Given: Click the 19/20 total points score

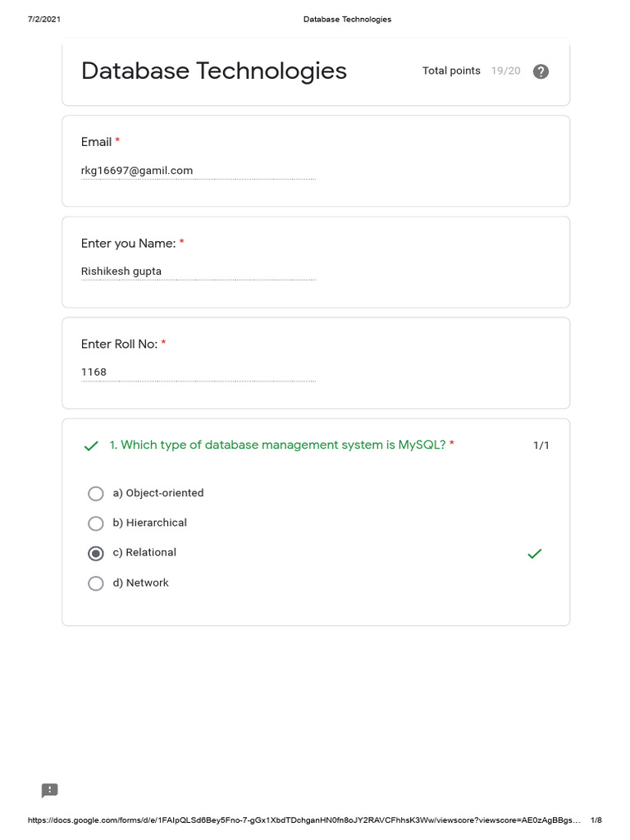Looking at the screenshot, I should click(x=505, y=71).
